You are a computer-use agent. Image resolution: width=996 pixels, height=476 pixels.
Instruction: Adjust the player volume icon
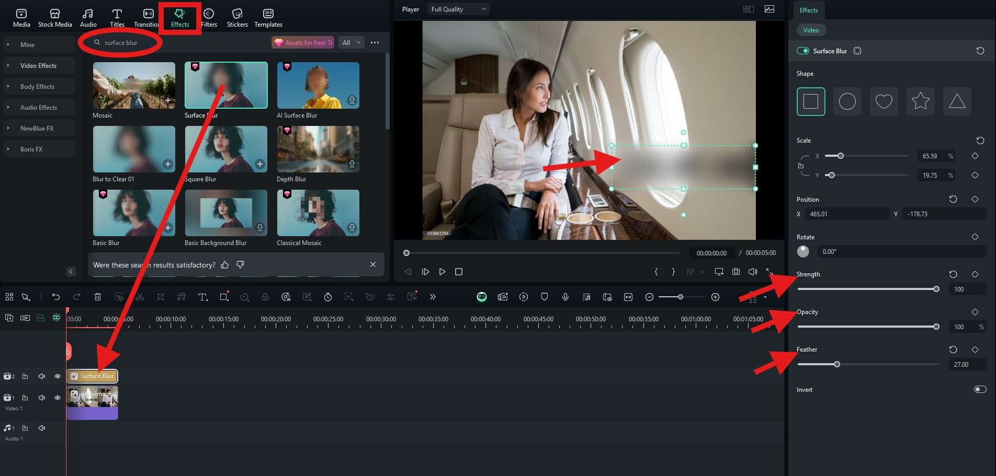(x=753, y=272)
